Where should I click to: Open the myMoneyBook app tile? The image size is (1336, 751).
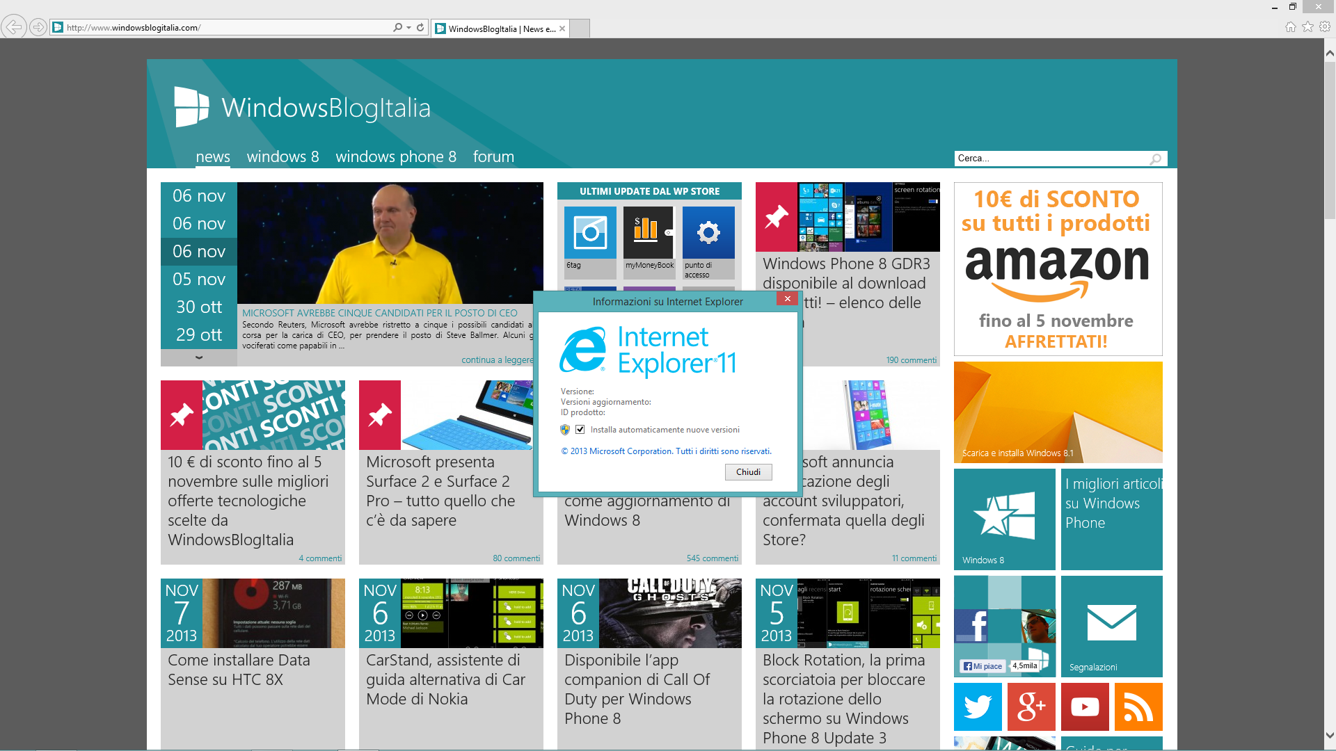pyautogui.click(x=649, y=242)
